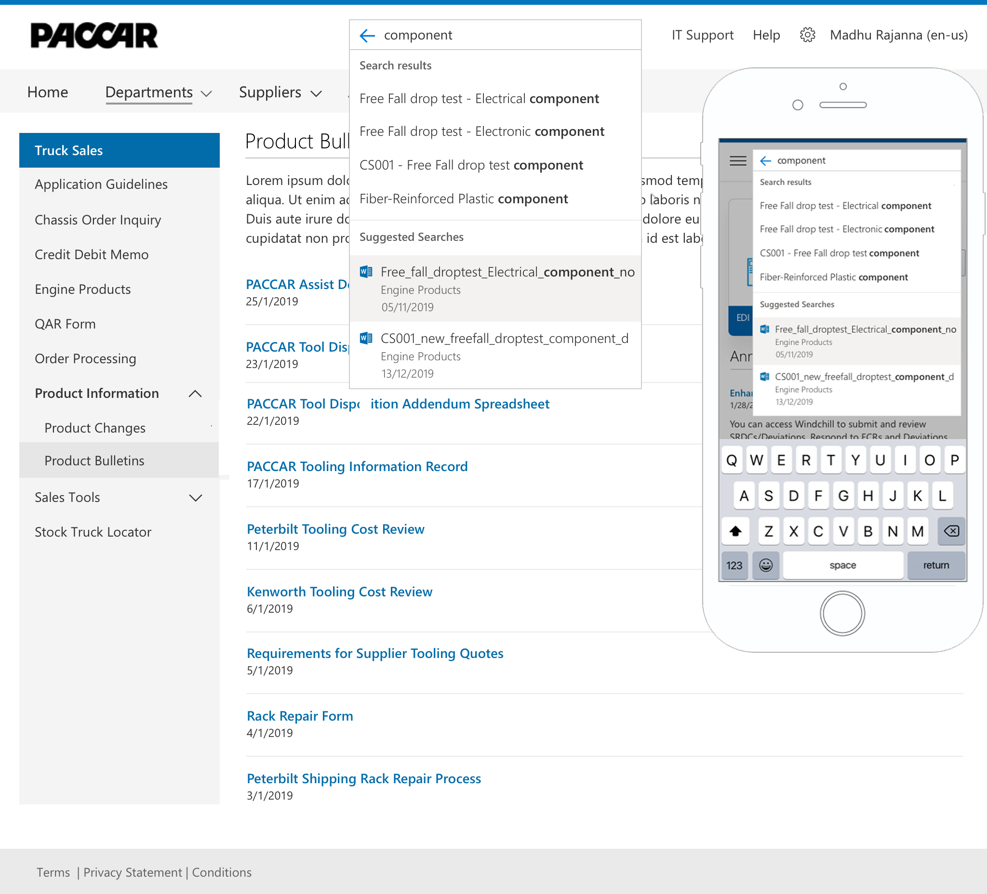
Task: Click the IT Support link
Action: (703, 35)
